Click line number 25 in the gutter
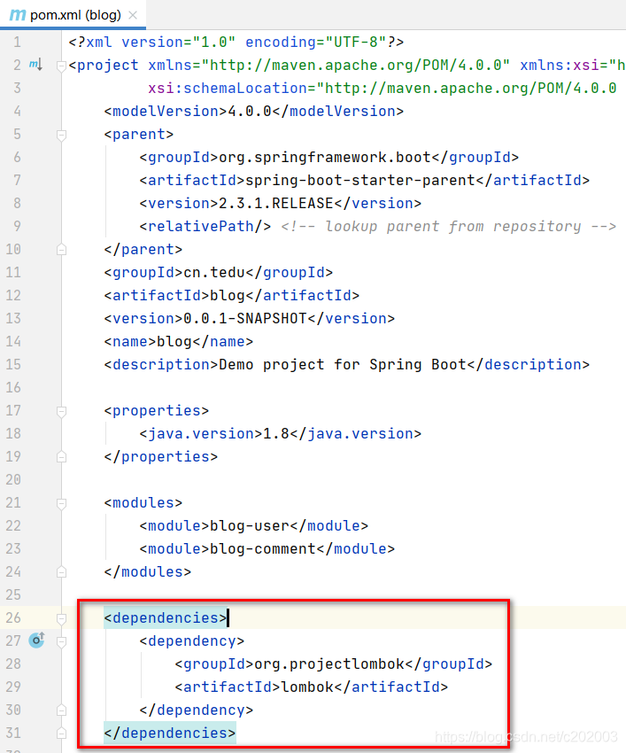Image resolution: width=626 pixels, height=753 pixels. pyautogui.click(x=13, y=595)
